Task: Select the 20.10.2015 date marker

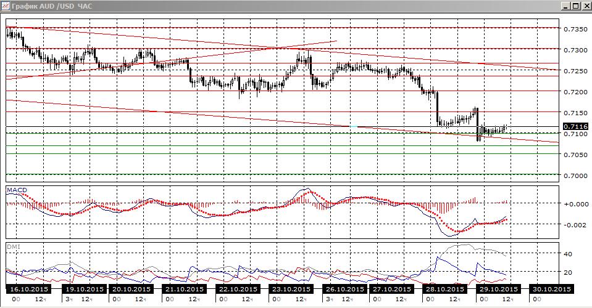Action: pos(131,289)
